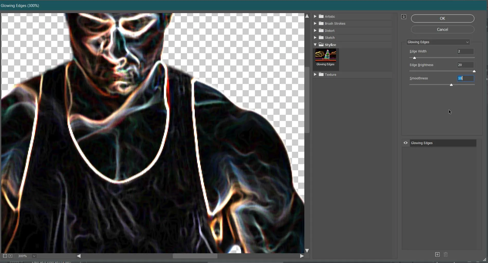The height and width of the screenshot is (263, 488).
Task: Collapse the filter gallery thumbnails panel
Action: pos(404,17)
